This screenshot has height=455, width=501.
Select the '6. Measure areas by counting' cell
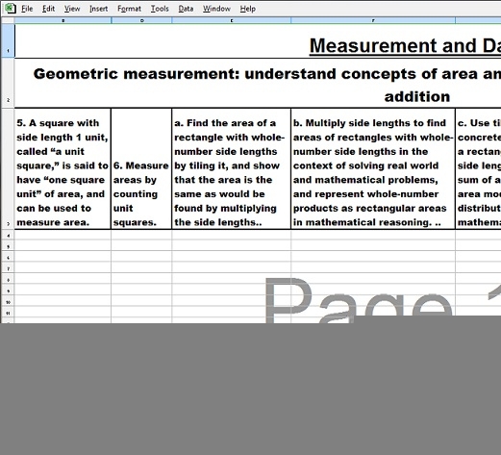coord(141,169)
